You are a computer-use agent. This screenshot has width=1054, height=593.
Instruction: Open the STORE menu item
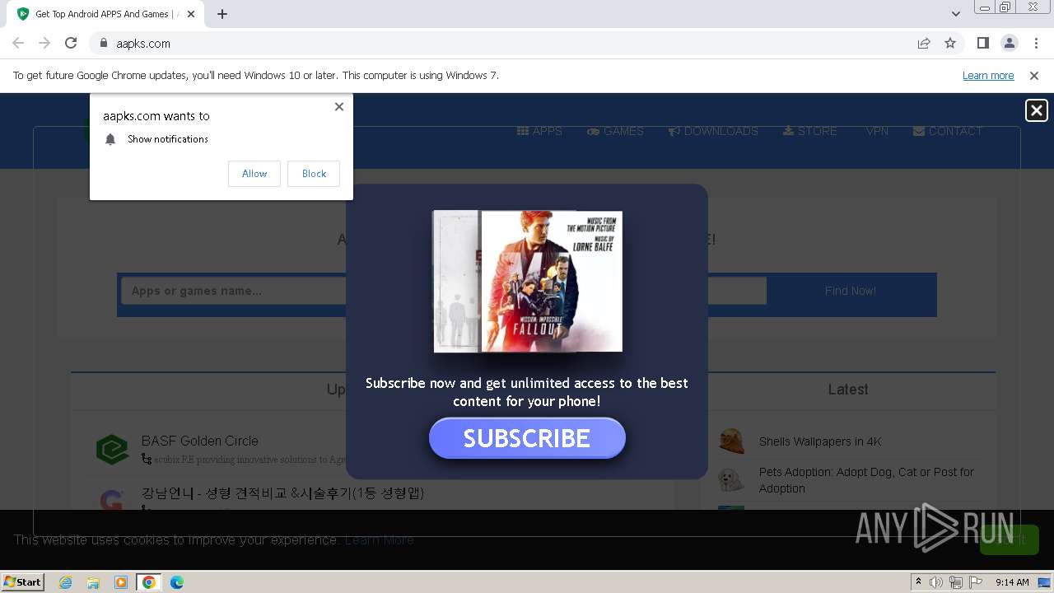809,131
